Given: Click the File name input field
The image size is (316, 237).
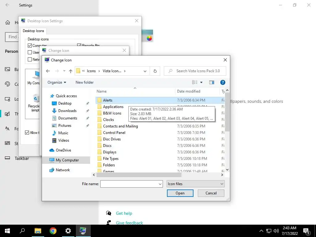Looking at the screenshot, I should (129, 184).
